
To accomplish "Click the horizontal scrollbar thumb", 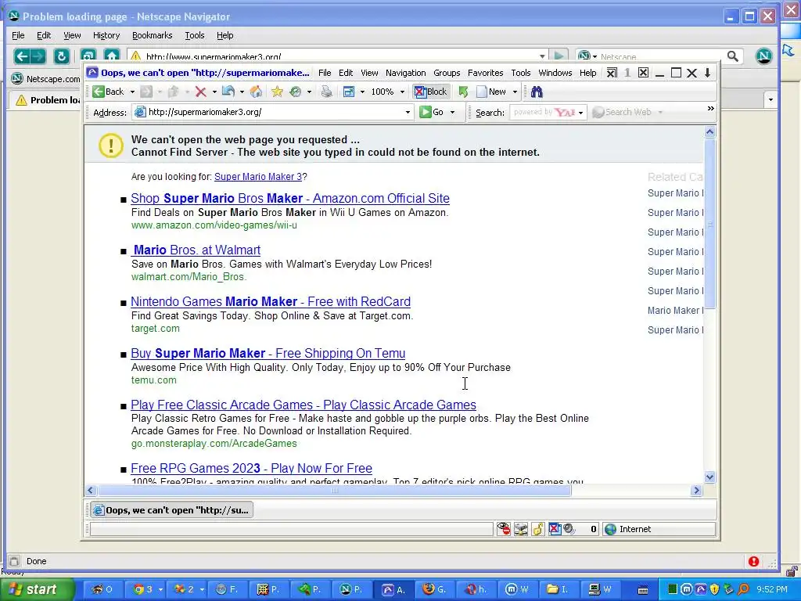I will 335,491.
